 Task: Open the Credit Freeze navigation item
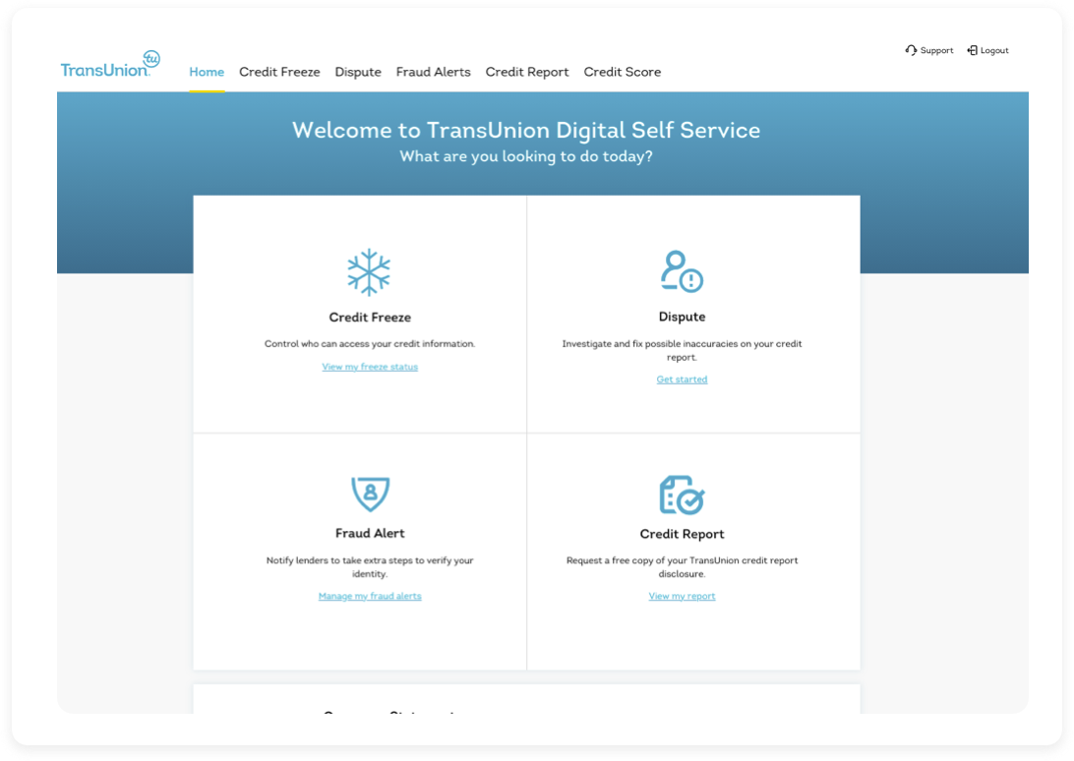pyautogui.click(x=279, y=72)
